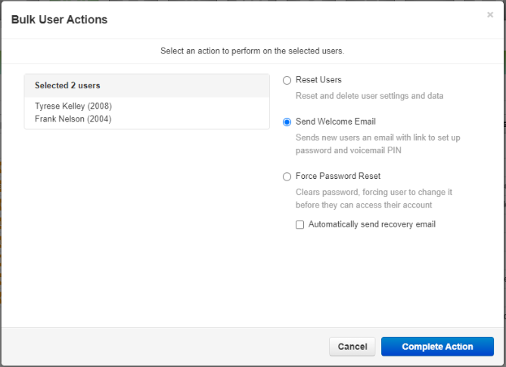Click Tyrese Kelley (2008) in the selected list
The height and width of the screenshot is (367, 506).
[x=73, y=106]
